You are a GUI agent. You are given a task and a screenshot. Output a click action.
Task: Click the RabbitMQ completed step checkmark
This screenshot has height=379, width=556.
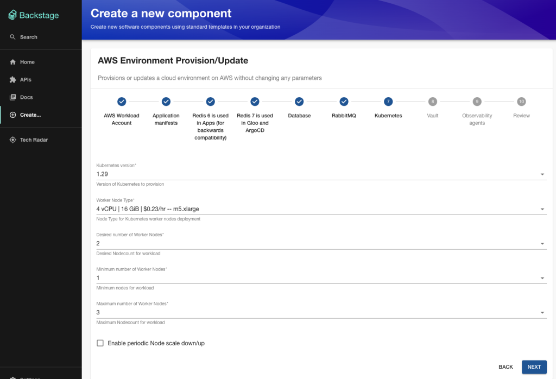344,102
